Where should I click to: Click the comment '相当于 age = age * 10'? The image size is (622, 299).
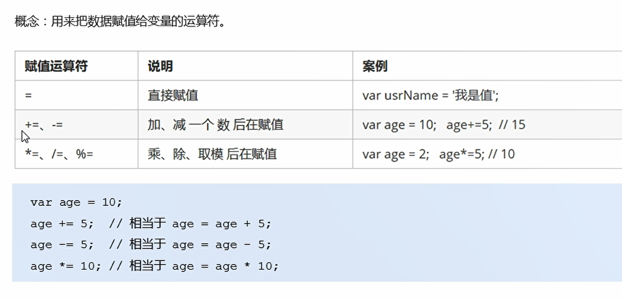[x=203, y=266]
